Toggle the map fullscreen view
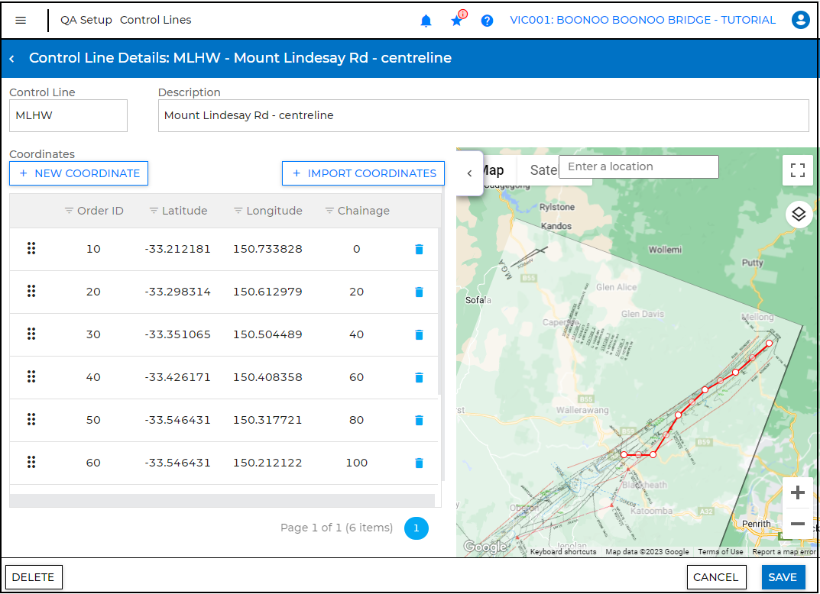Viewport: 820px width, 594px height. (797, 170)
